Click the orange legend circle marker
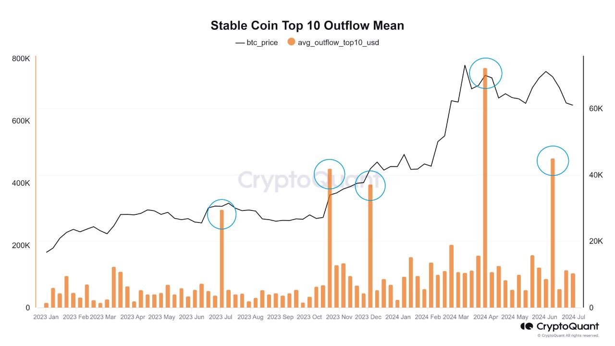Viewport: 615px width, 346px height. (x=291, y=42)
